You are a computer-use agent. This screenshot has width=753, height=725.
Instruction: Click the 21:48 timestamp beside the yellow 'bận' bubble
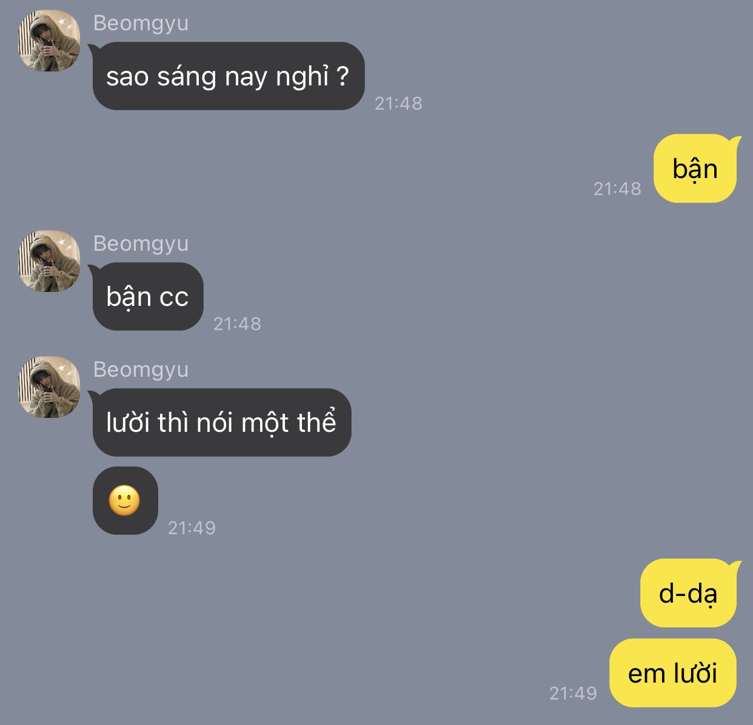(x=617, y=189)
